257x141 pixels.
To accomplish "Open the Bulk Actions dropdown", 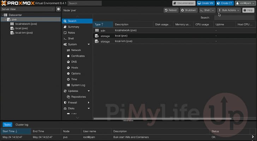I will point(229,10).
